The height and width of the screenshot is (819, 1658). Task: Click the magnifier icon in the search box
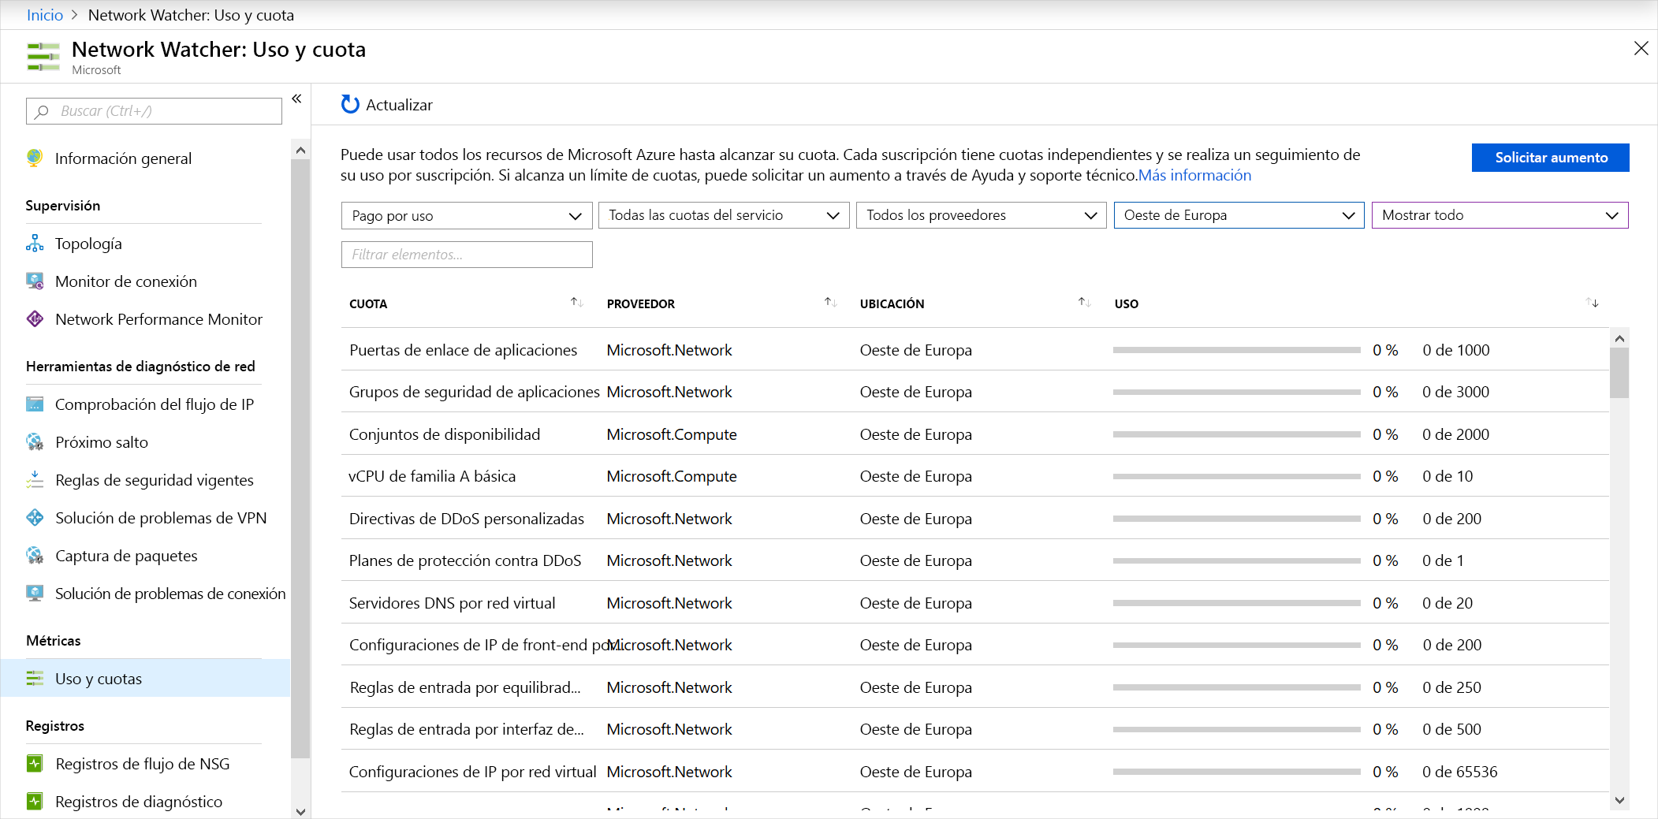coord(42,111)
